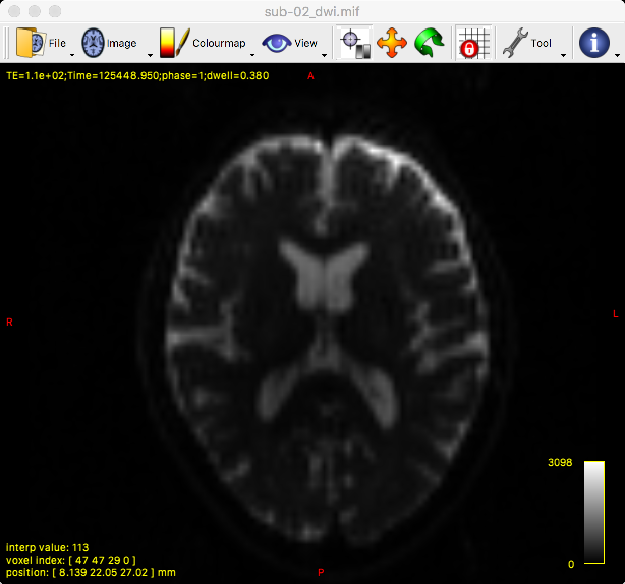This screenshot has height=584, width=625.
Task: Open the File menu folder icon
Action: [31, 43]
